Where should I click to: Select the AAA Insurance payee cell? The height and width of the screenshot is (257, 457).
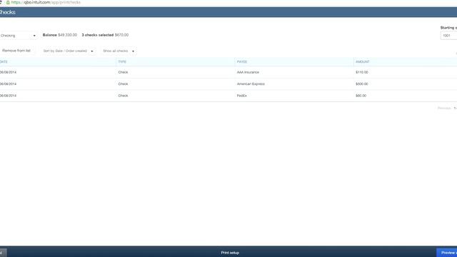click(248, 72)
